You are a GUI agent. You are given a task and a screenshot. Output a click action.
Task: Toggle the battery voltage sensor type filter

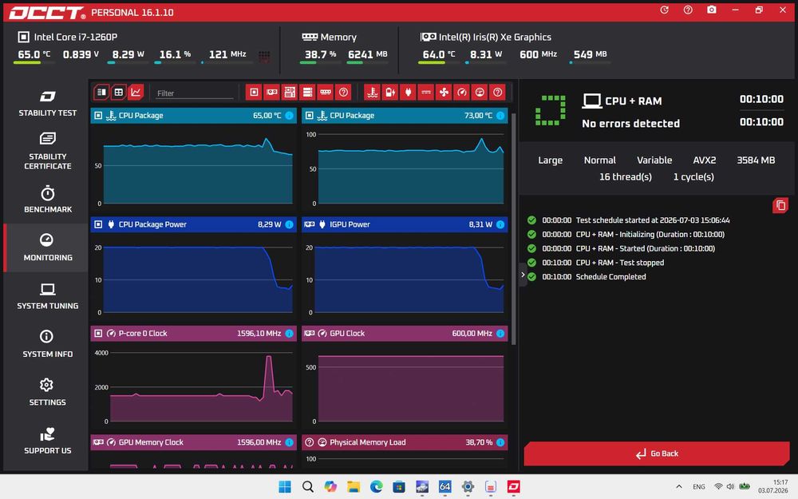coord(390,92)
